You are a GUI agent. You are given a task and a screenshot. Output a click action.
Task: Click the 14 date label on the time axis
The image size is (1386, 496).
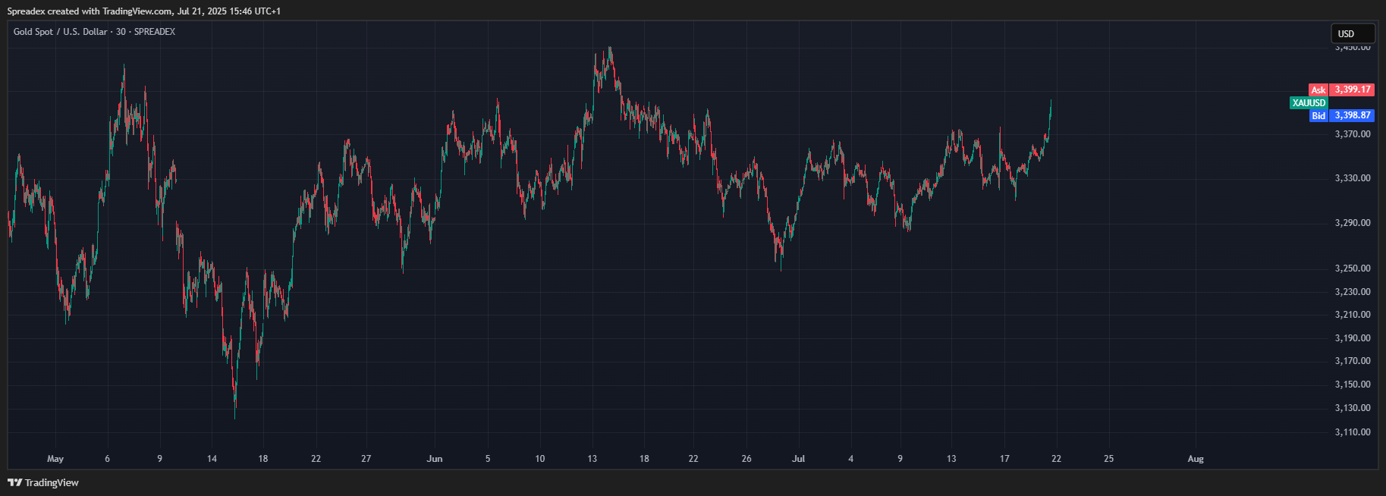(212, 459)
